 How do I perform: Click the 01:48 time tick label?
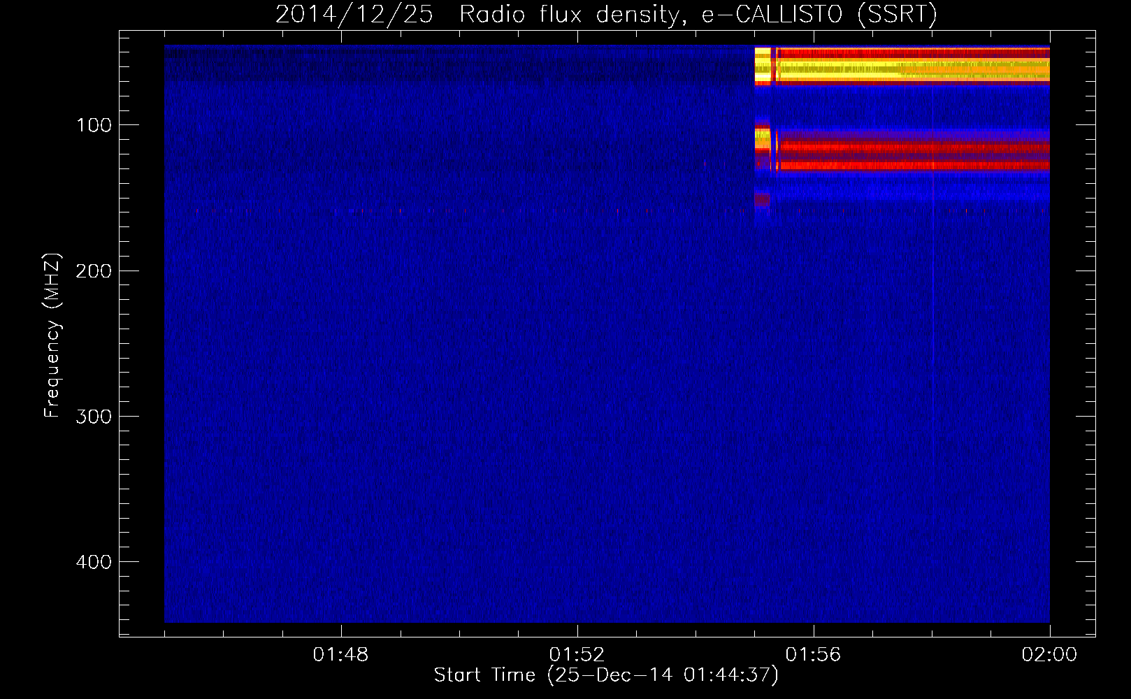pyautogui.click(x=340, y=655)
